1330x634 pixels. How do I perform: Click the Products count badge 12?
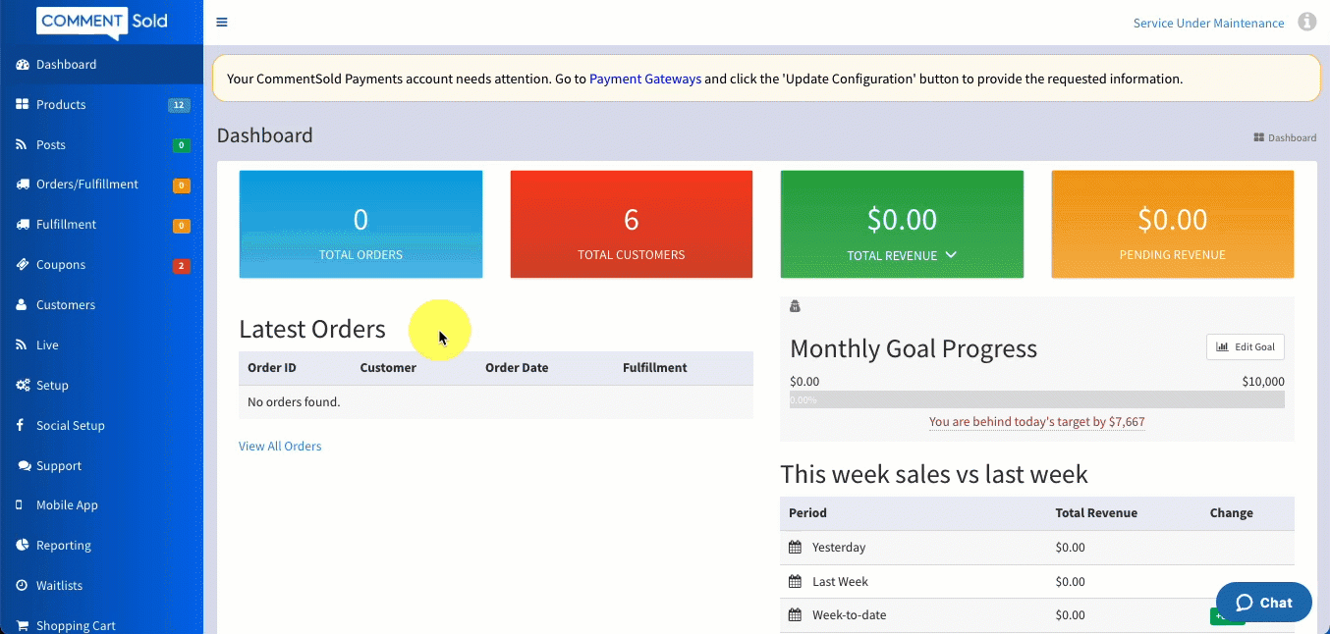pos(179,105)
